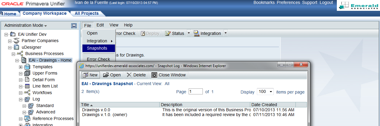
Task: Click the New snapshot button icon
Action: point(85,75)
